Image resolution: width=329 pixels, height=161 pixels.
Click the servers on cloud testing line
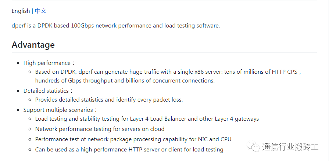click(x=100, y=129)
